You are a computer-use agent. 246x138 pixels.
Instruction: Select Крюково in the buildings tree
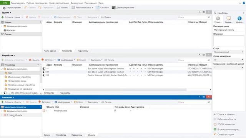pyautogui.click(x=11, y=30)
